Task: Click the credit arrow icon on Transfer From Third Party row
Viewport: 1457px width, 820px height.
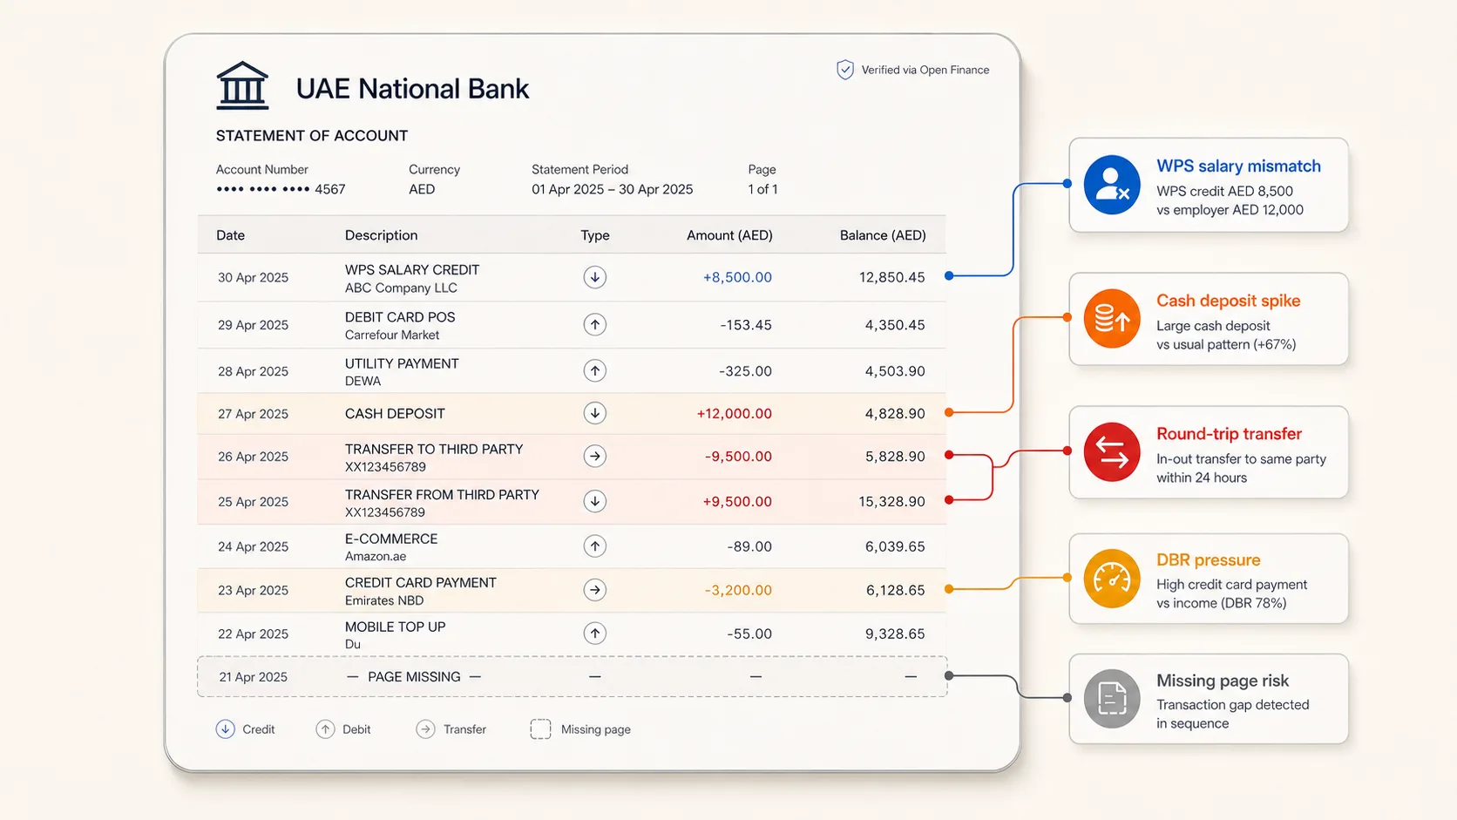Action: click(x=595, y=501)
